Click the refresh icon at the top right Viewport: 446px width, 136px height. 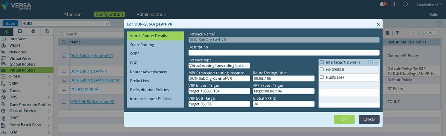(x=439, y=23)
